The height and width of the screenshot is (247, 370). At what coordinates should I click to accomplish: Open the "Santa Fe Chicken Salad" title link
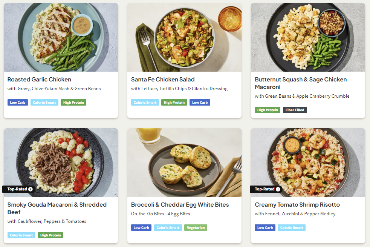pos(163,80)
